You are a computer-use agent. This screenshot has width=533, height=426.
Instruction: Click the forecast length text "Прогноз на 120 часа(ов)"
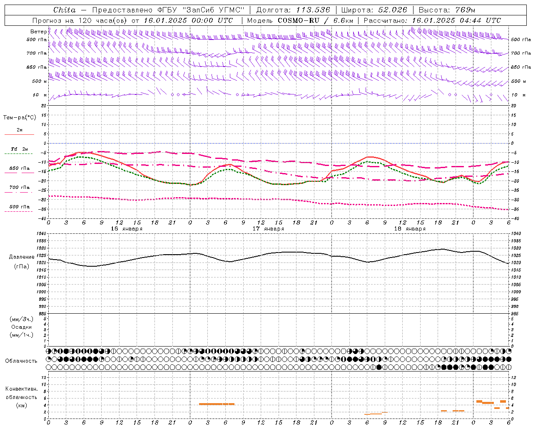(80, 20)
